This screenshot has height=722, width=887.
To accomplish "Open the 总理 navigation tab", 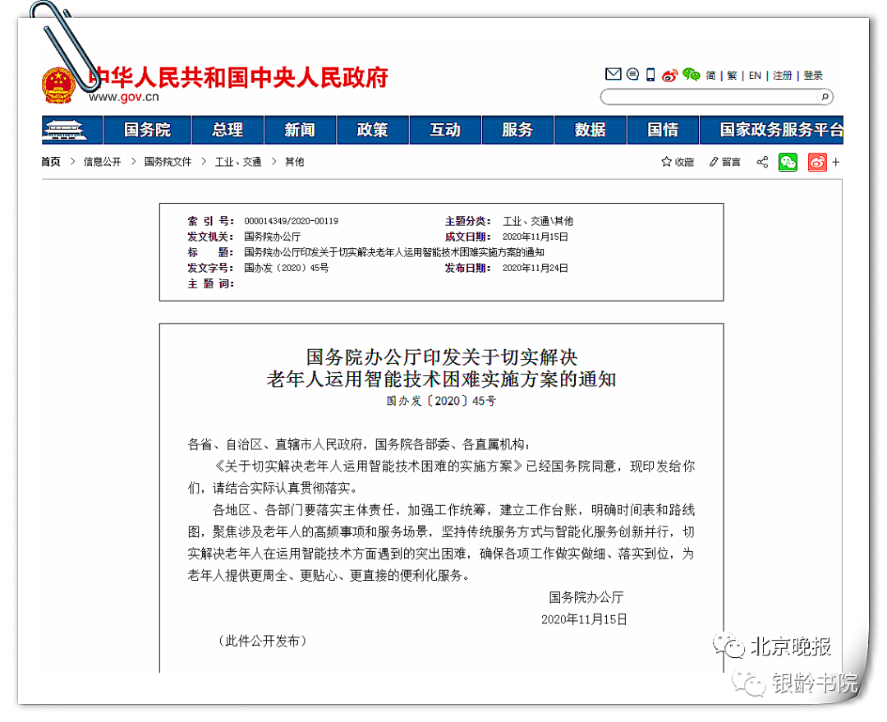I will (227, 130).
